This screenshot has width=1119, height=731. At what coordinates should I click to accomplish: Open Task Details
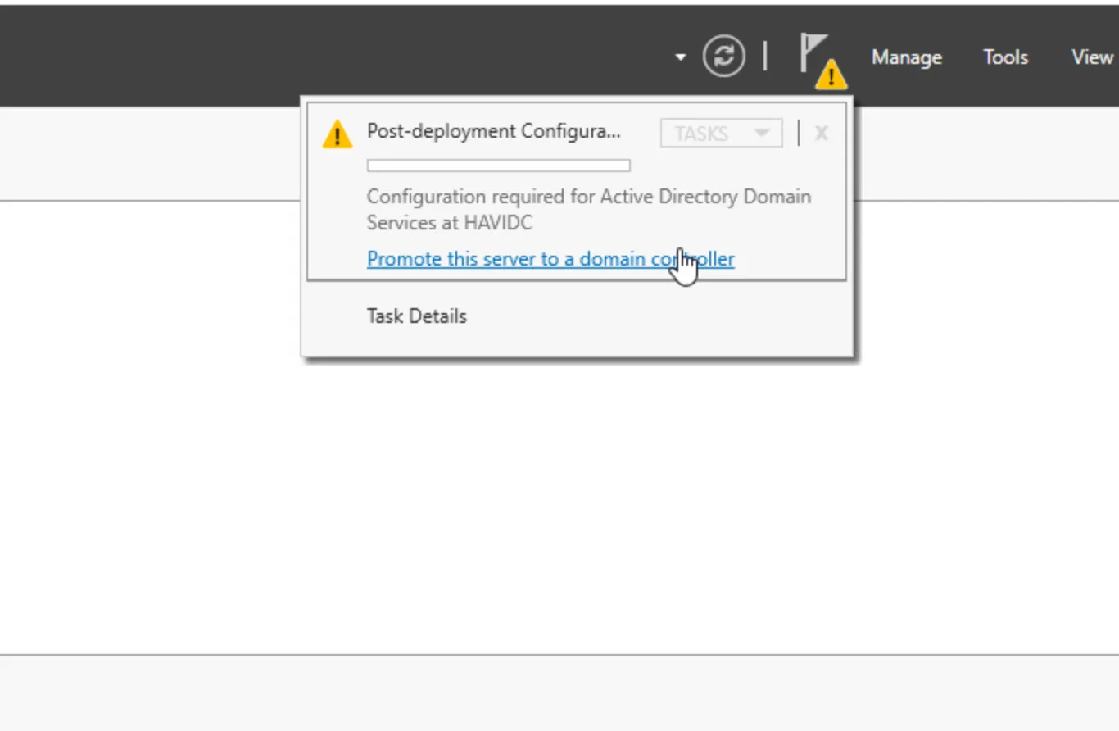click(416, 316)
